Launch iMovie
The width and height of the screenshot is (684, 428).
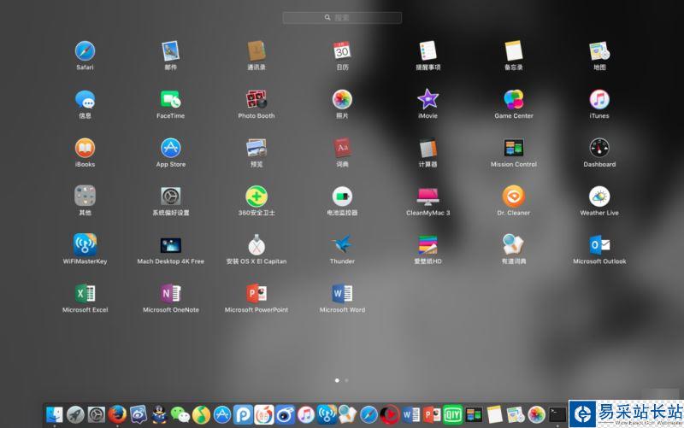[428, 100]
